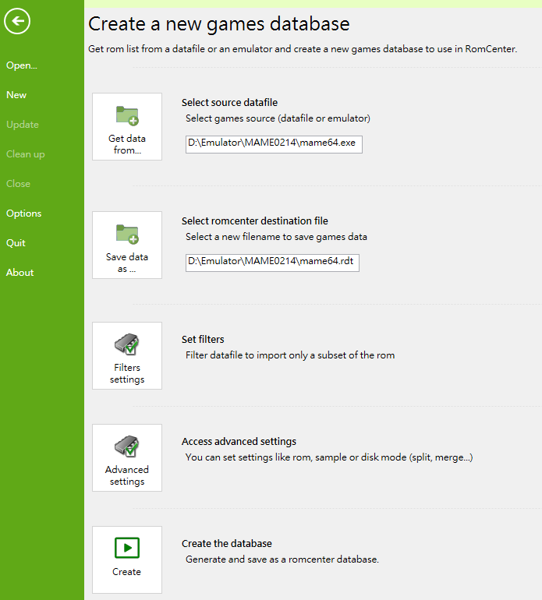
Task: Click the 'Create the database' heading
Action: [226, 543]
